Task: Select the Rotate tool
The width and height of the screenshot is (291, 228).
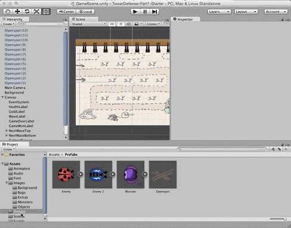Action: (27, 11)
